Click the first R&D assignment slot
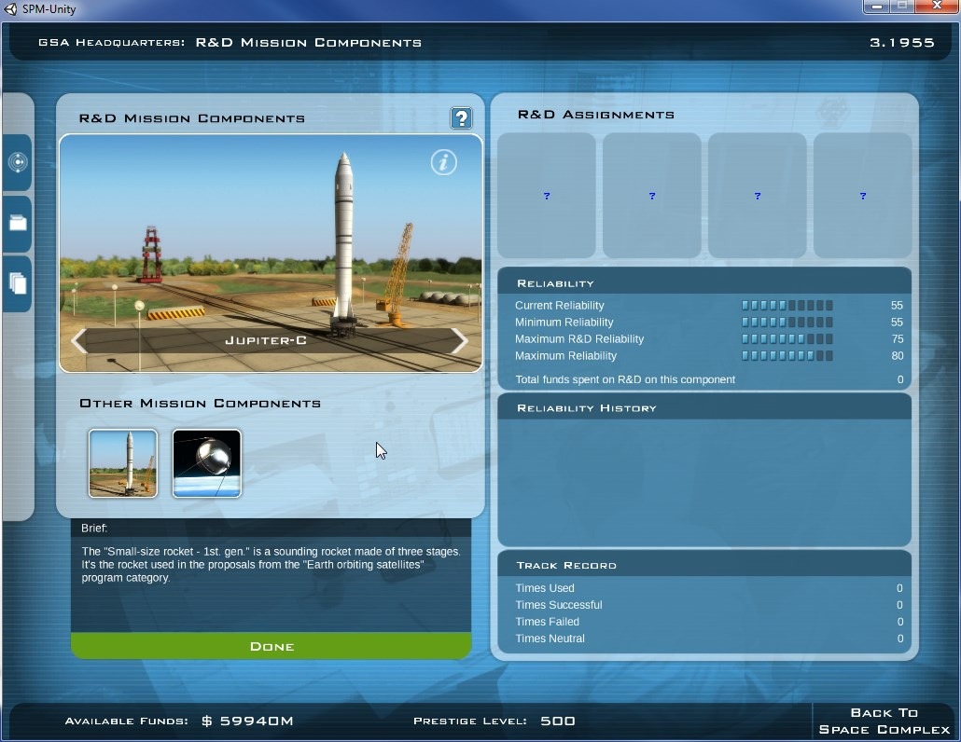This screenshot has height=742, width=961. point(547,196)
